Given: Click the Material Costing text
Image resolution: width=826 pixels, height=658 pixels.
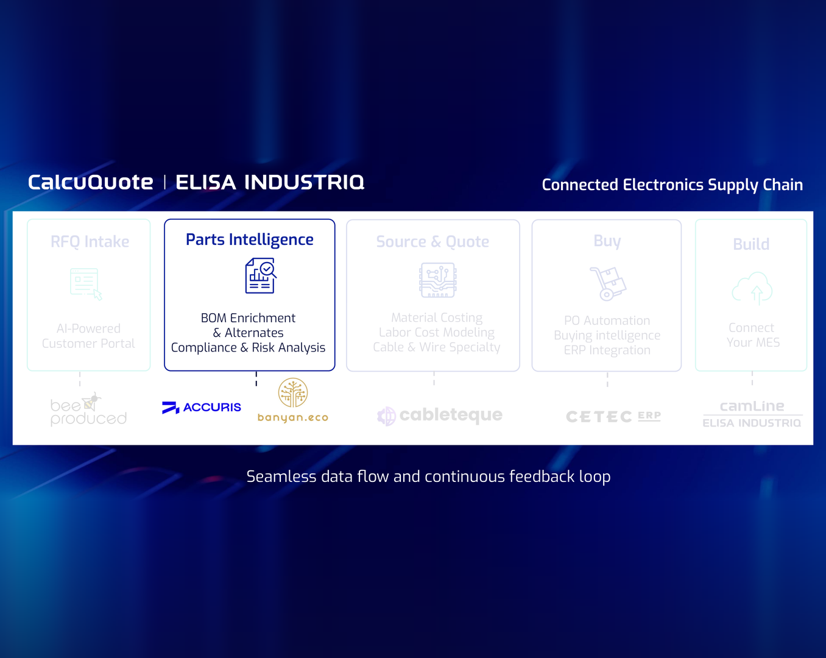Looking at the screenshot, I should (x=437, y=318).
